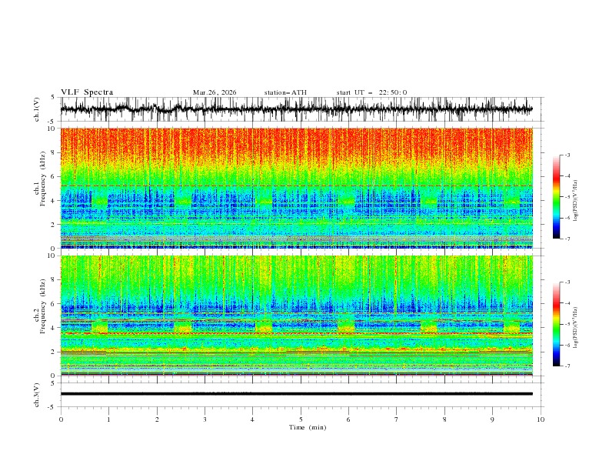
Task: Click the "ch.1(V)" waveform axis label
Action: point(37,109)
